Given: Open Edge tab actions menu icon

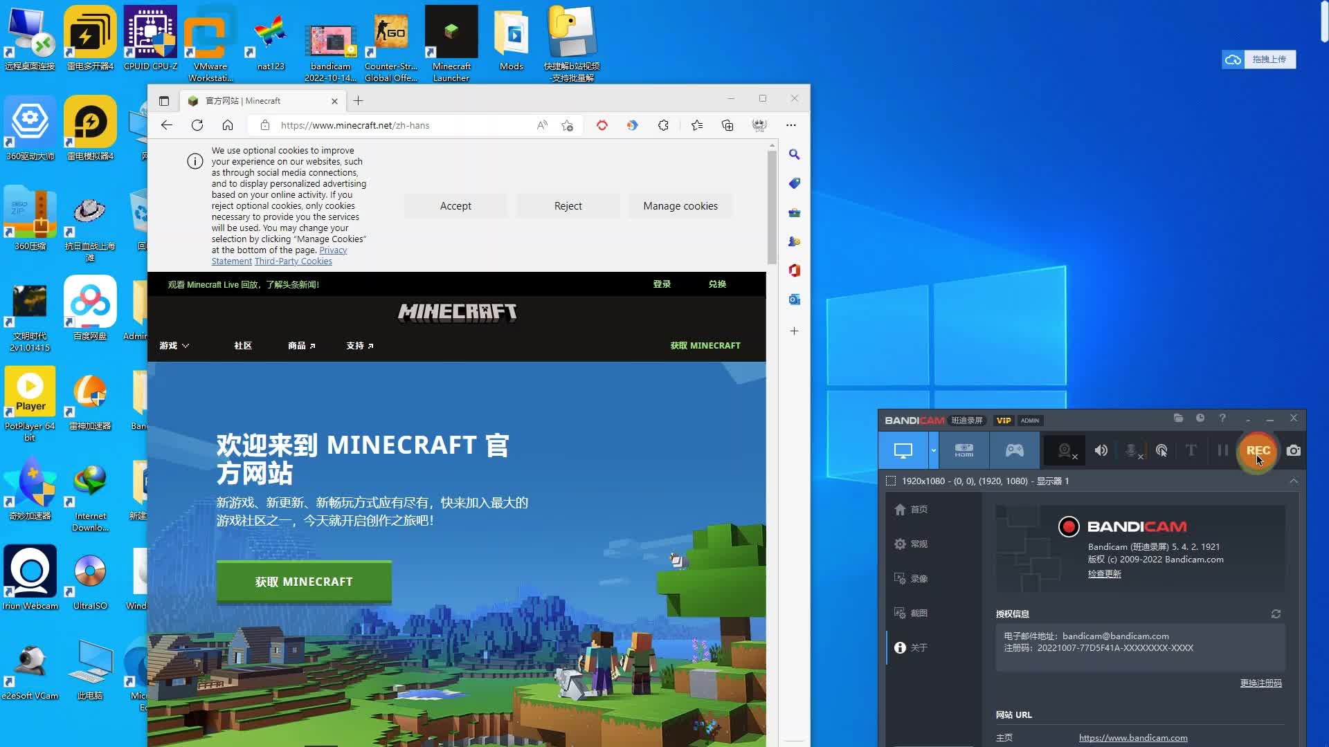Looking at the screenshot, I should [164, 101].
